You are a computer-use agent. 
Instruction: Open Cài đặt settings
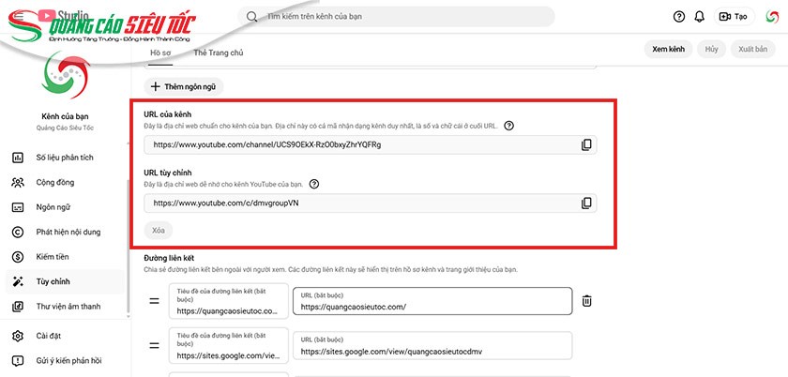click(49, 336)
